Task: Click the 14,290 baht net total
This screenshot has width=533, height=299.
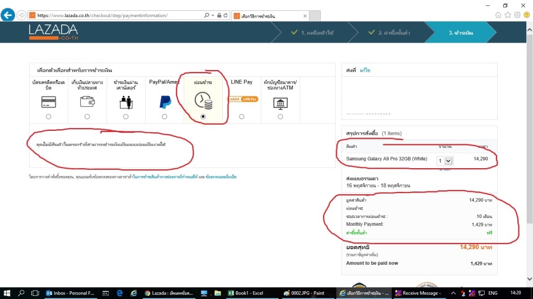Action: pos(476,247)
